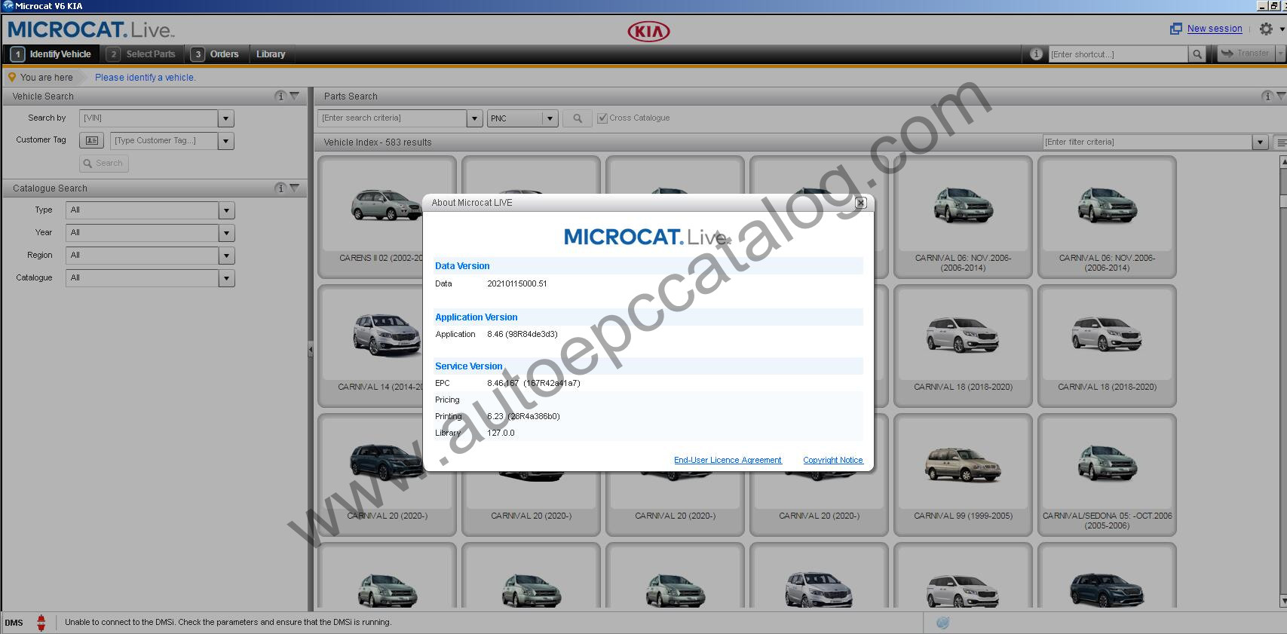Select the CARNIVAL 99 (1999-2005) thumbnail

963,475
